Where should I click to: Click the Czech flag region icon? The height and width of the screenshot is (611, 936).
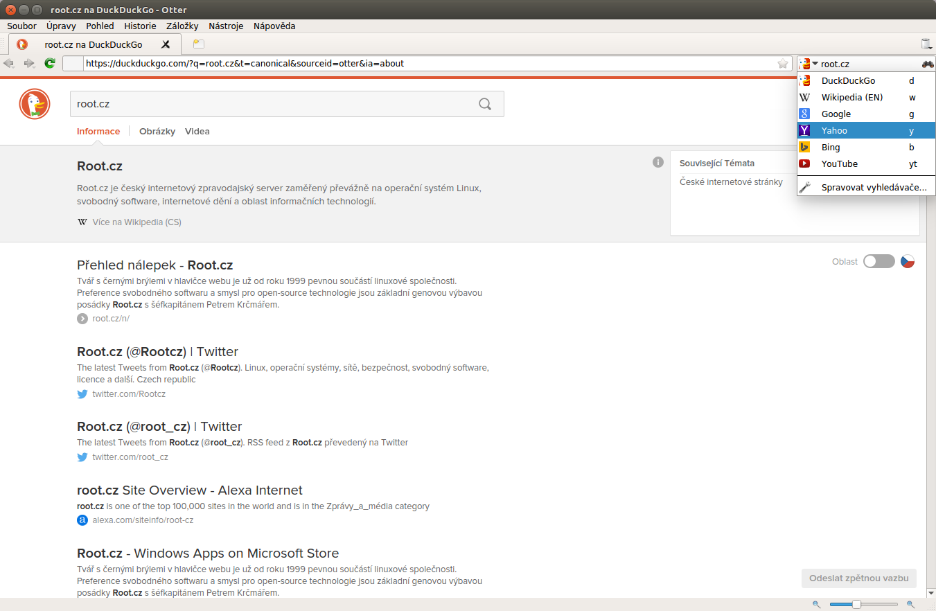908,261
